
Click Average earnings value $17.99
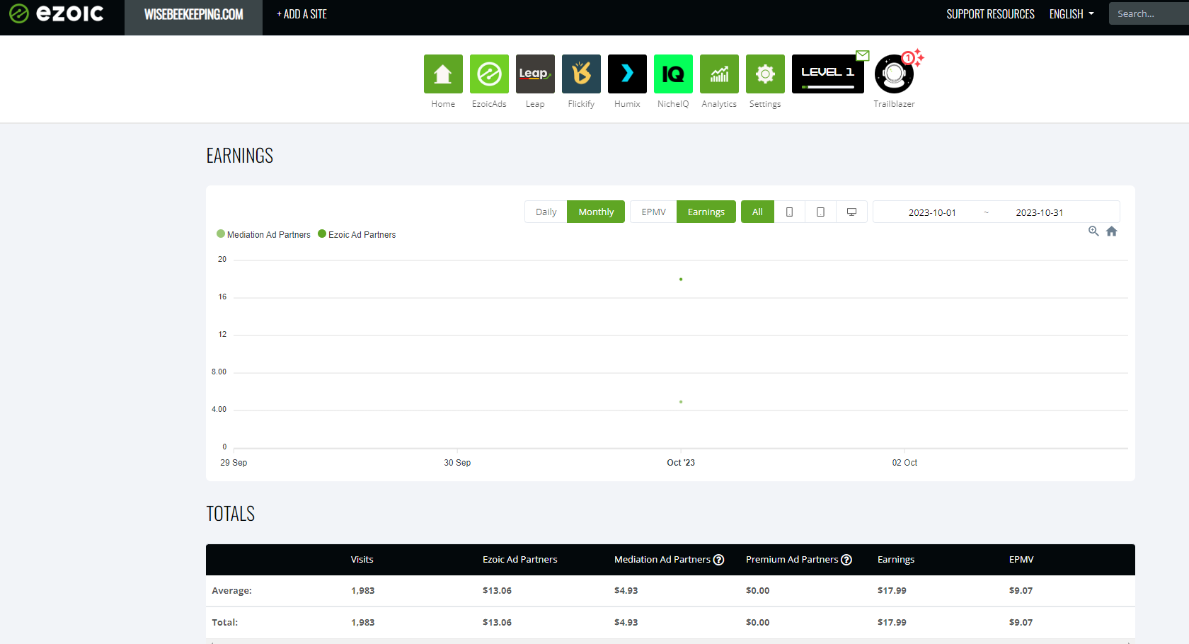(892, 591)
